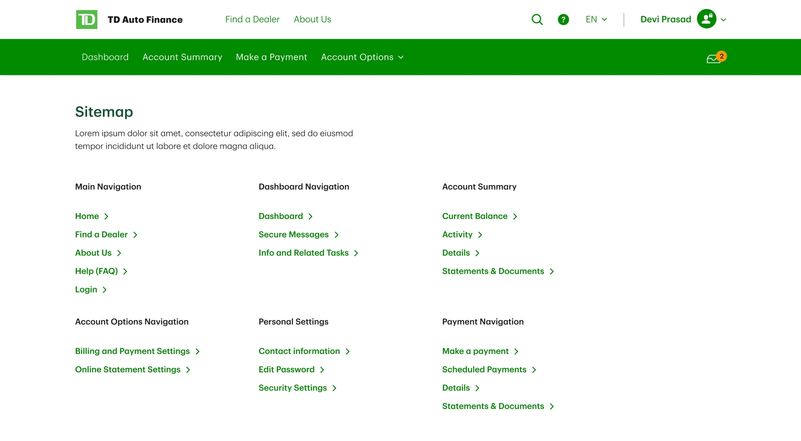View Scheduled Payments link

pos(489,369)
